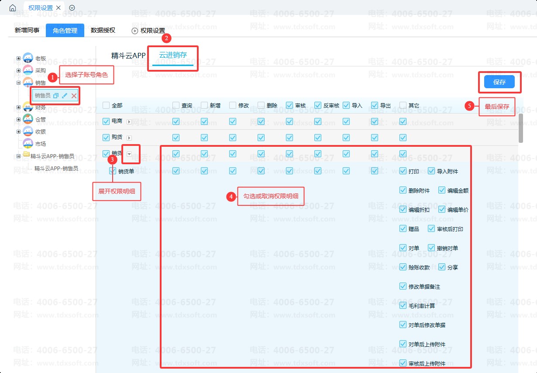The image size is (537, 373).
Task: Uncheck the 编辑金额 permission checkbox
Action: [x=442, y=190]
